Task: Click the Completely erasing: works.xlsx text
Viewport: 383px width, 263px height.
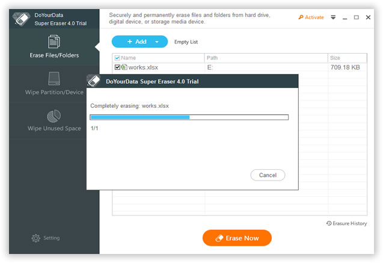Action: pyautogui.click(x=129, y=106)
